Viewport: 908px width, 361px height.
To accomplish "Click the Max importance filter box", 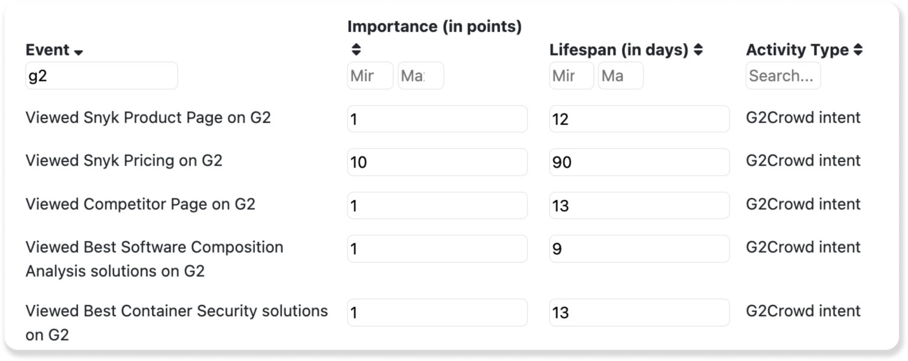I will pyautogui.click(x=420, y=75).
